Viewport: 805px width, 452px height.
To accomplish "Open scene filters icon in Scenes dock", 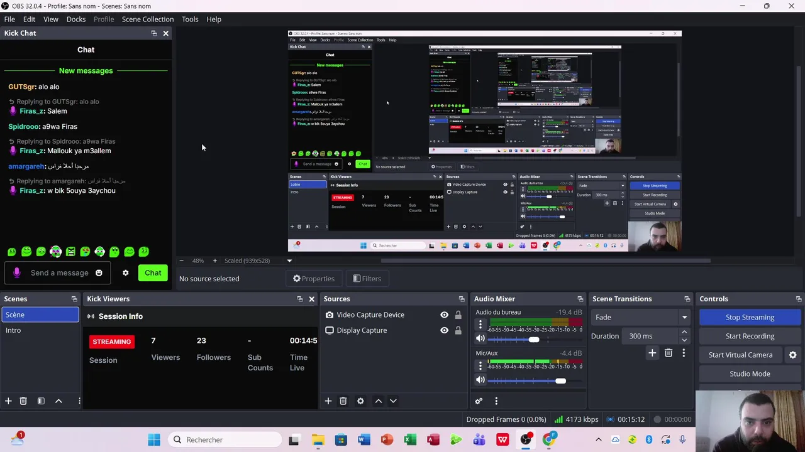I will [x=41, y=401].
